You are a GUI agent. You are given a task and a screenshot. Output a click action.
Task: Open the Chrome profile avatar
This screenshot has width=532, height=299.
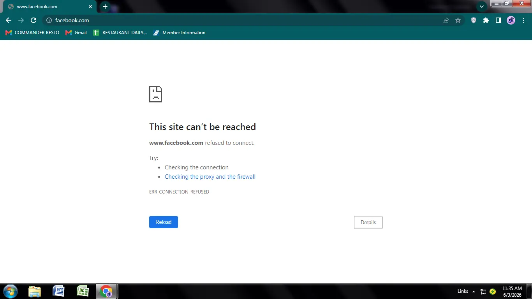click(x=511, y=20)
